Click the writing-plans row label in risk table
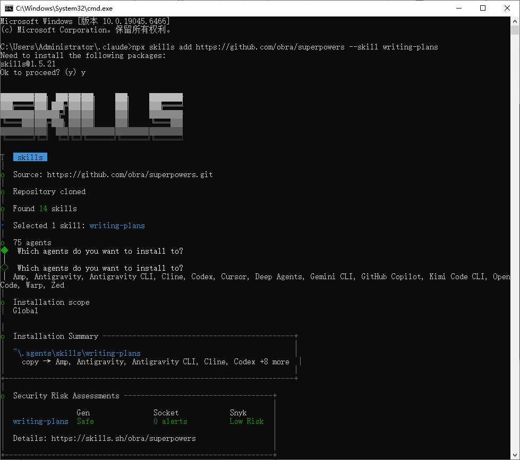 [x=41, y=421]
